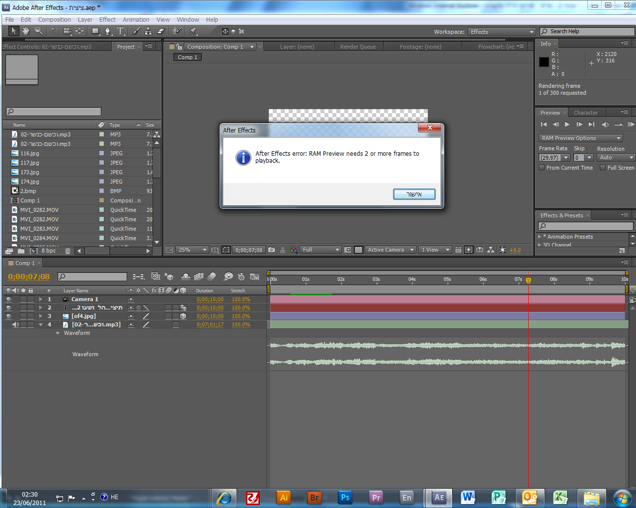This screenshot has height=508, width=636.
Task: Switch to the Render Queue tab
Action: tap(358, 47)
